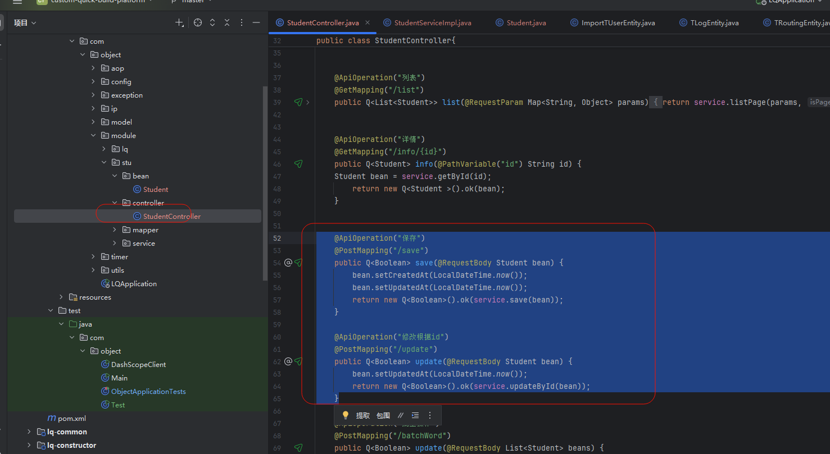Hide the project panel with minimize icon
Screen dimensions: 830x454
pos(256,22)
